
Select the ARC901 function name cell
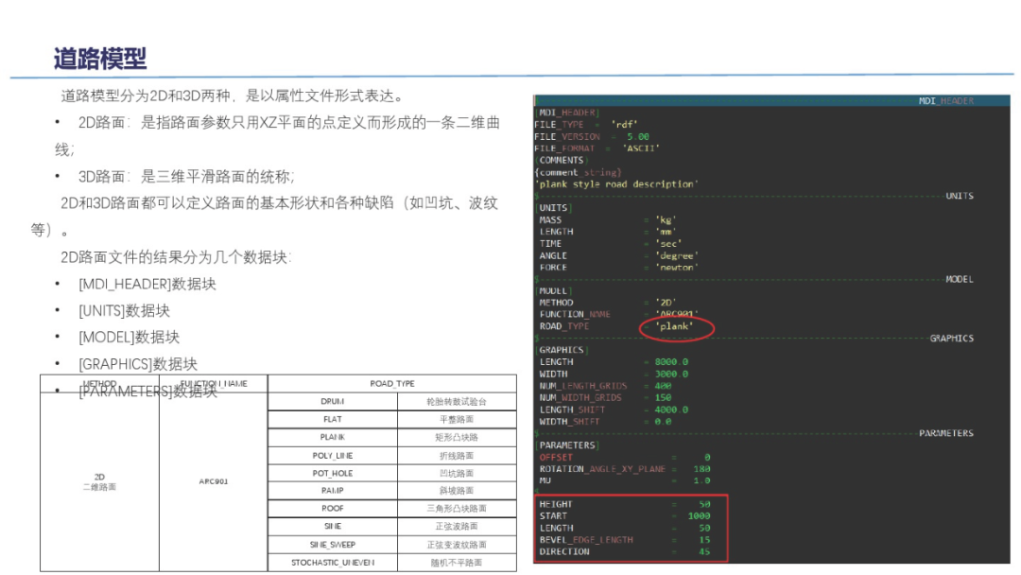[x=213, y=481]
